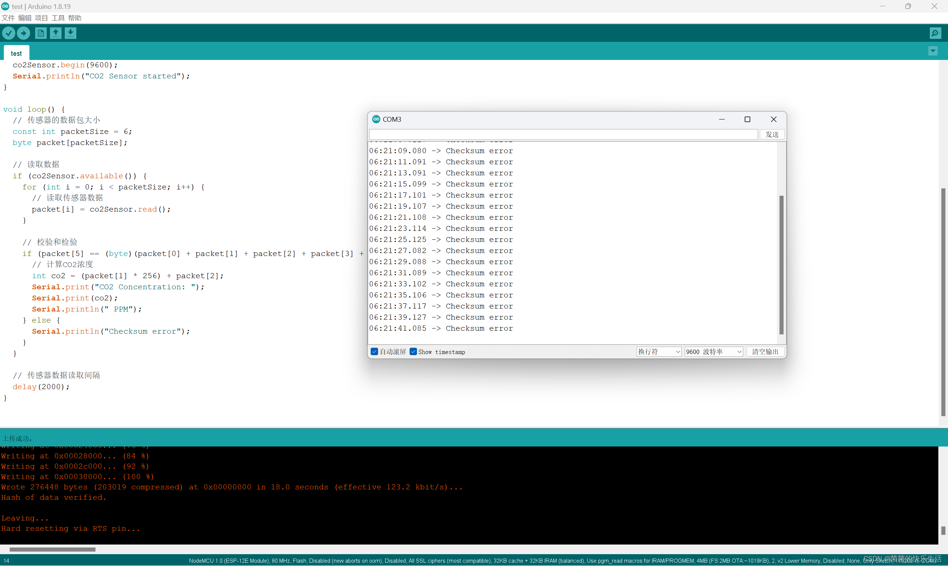Uncheck the Show timestamp checkbox

pos(413,352)
